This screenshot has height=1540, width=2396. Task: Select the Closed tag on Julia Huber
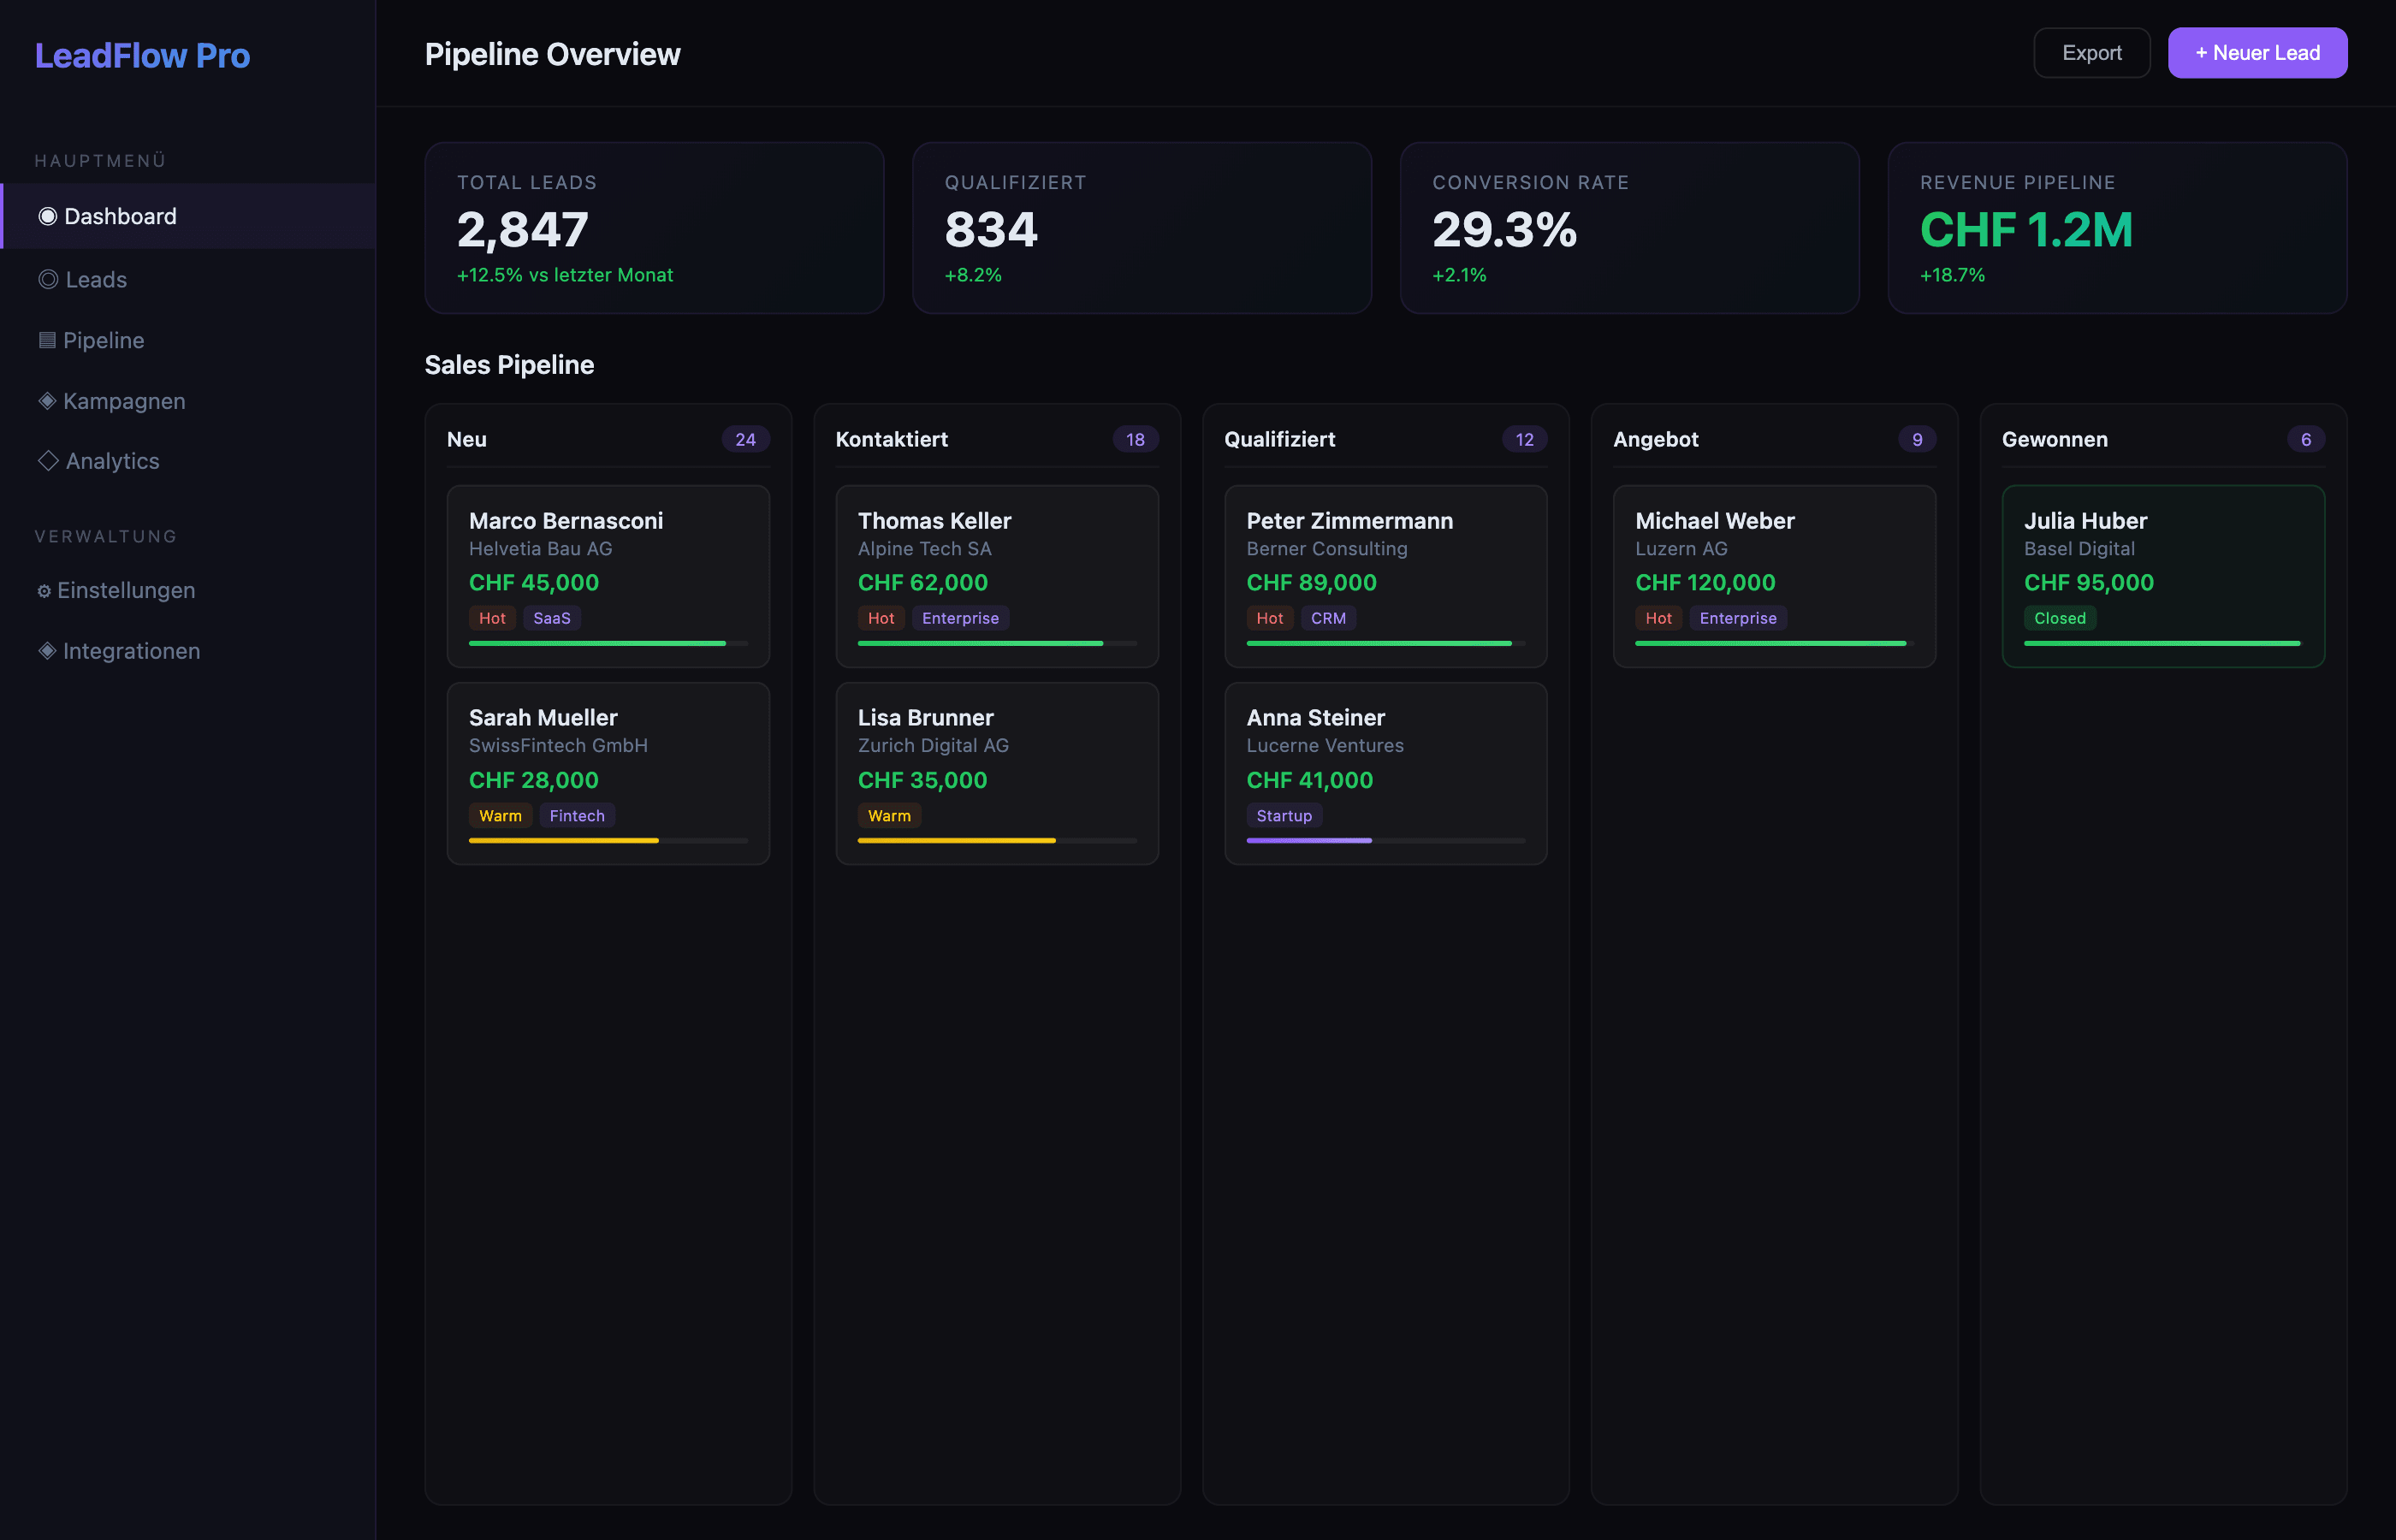tap(2059, 618)
